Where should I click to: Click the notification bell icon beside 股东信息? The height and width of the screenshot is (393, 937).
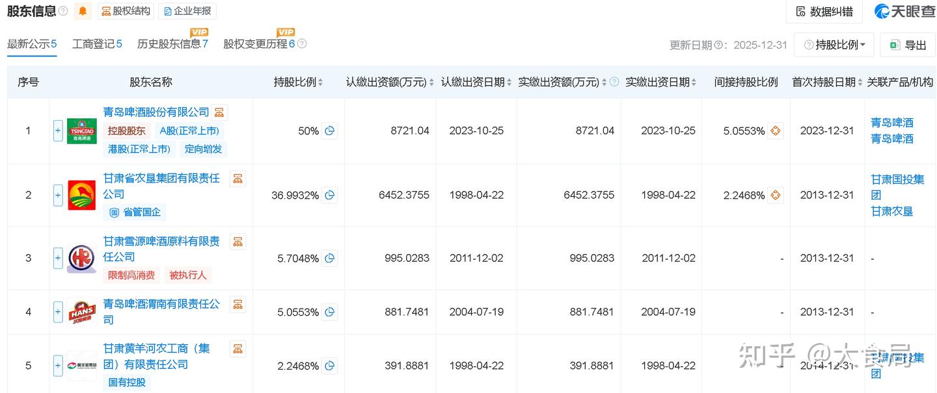pos(83,11)
